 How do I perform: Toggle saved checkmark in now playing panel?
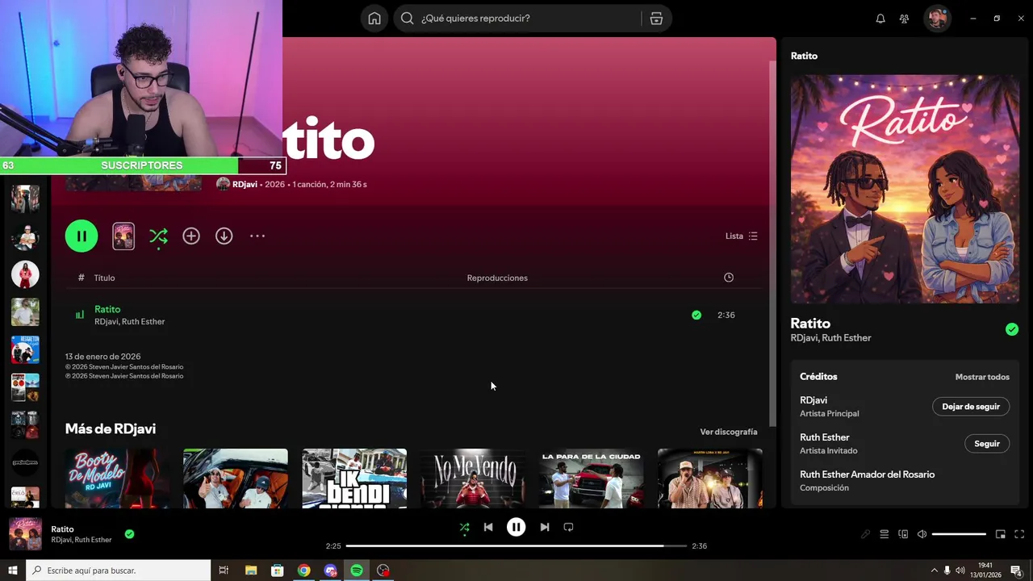coord(1012,329)
